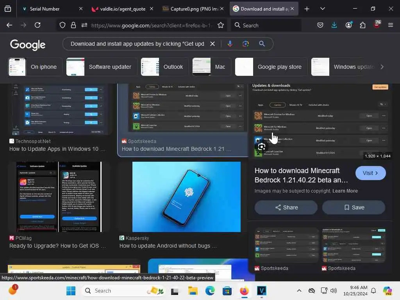The image size is (400, 300).
Task: Open Firefox downloads panel
Action: (334, 25)
